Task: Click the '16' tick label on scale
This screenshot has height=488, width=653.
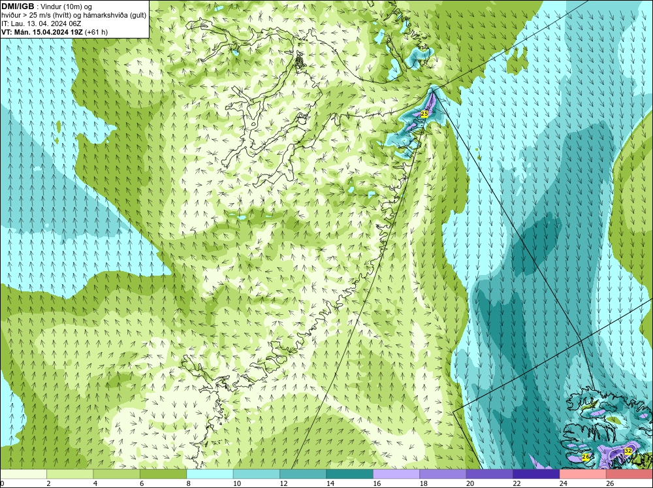Action: [x=377, y=483]
